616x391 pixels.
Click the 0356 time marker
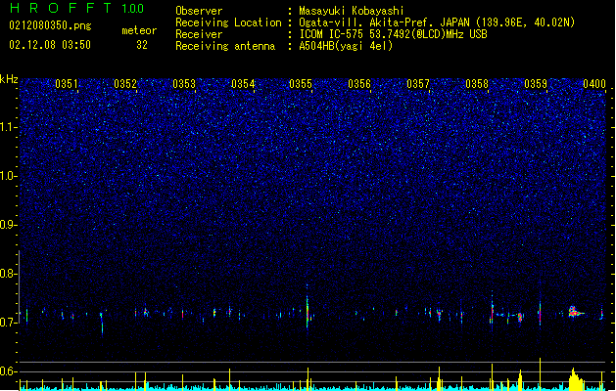pos(359,84)
